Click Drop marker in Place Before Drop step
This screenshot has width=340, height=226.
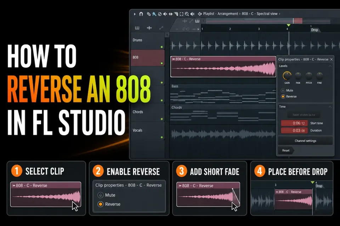coord(319,186)
